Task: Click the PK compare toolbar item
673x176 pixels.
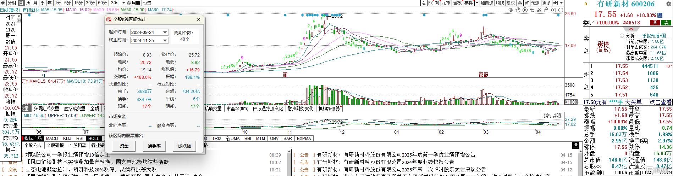Action: point(430,3)
